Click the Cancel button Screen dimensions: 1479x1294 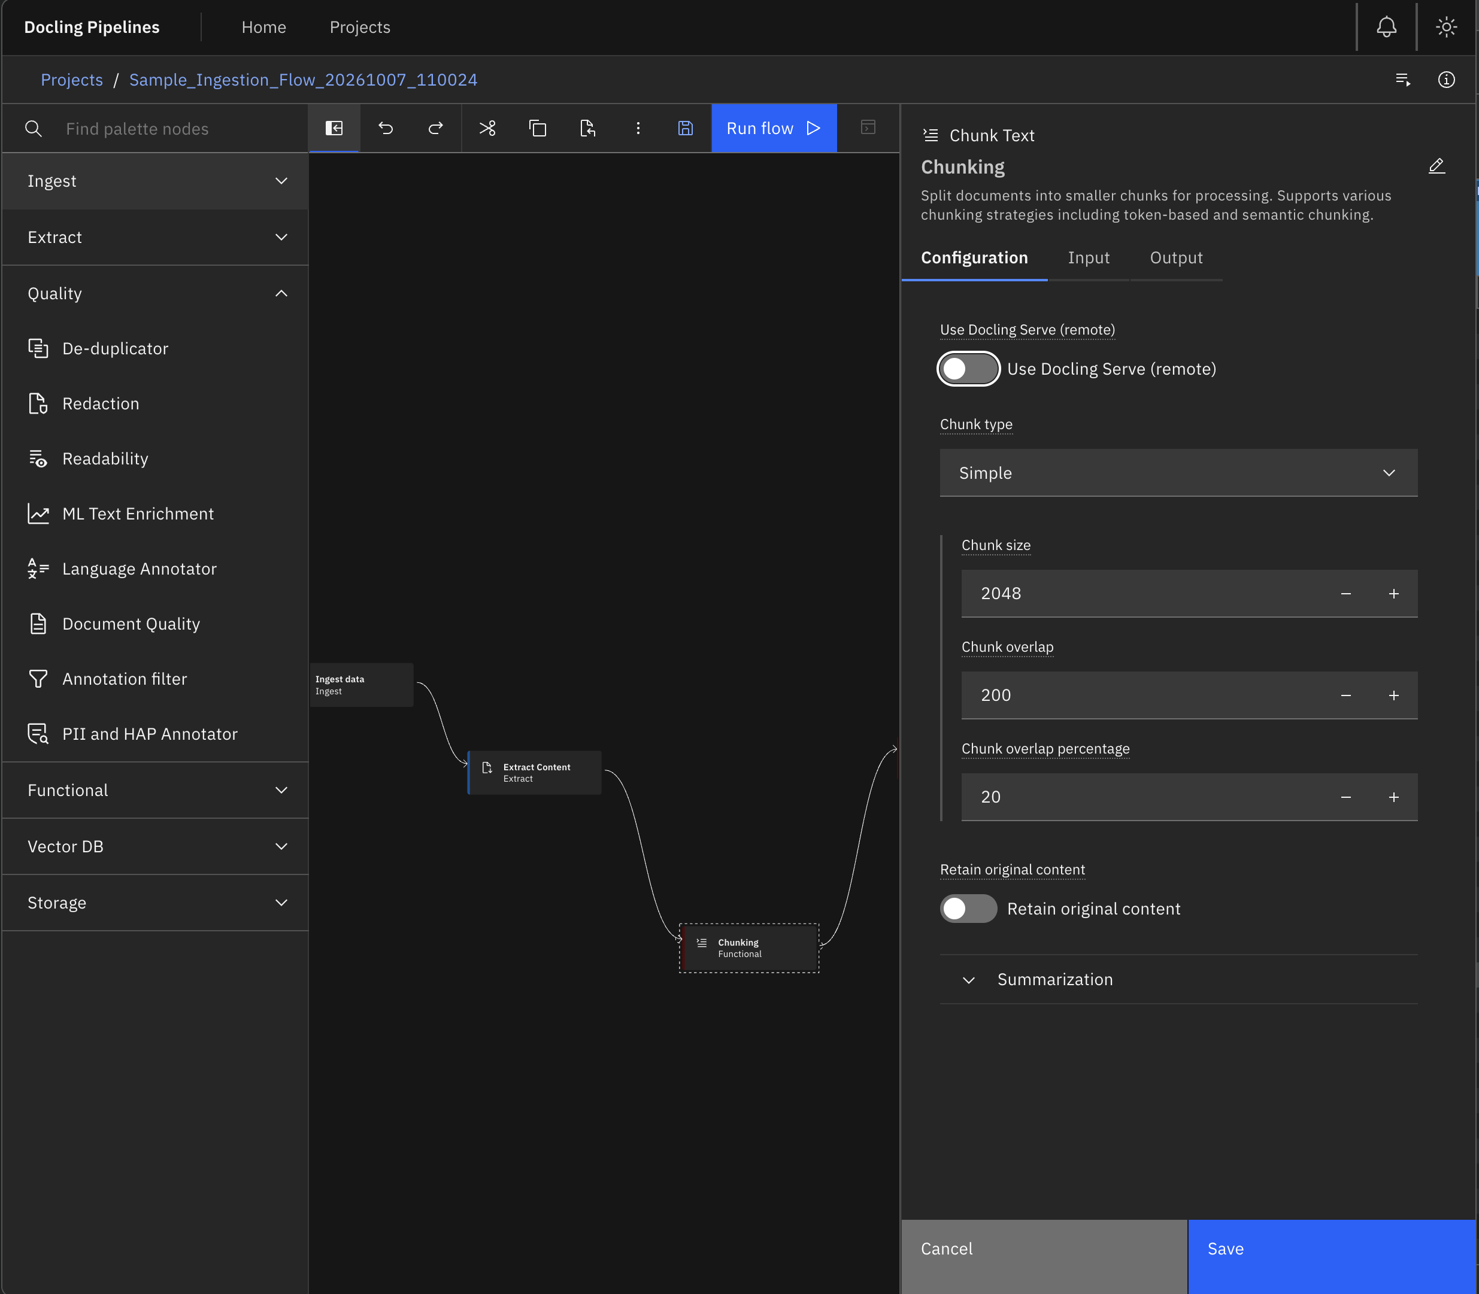click(1044, 1256)
